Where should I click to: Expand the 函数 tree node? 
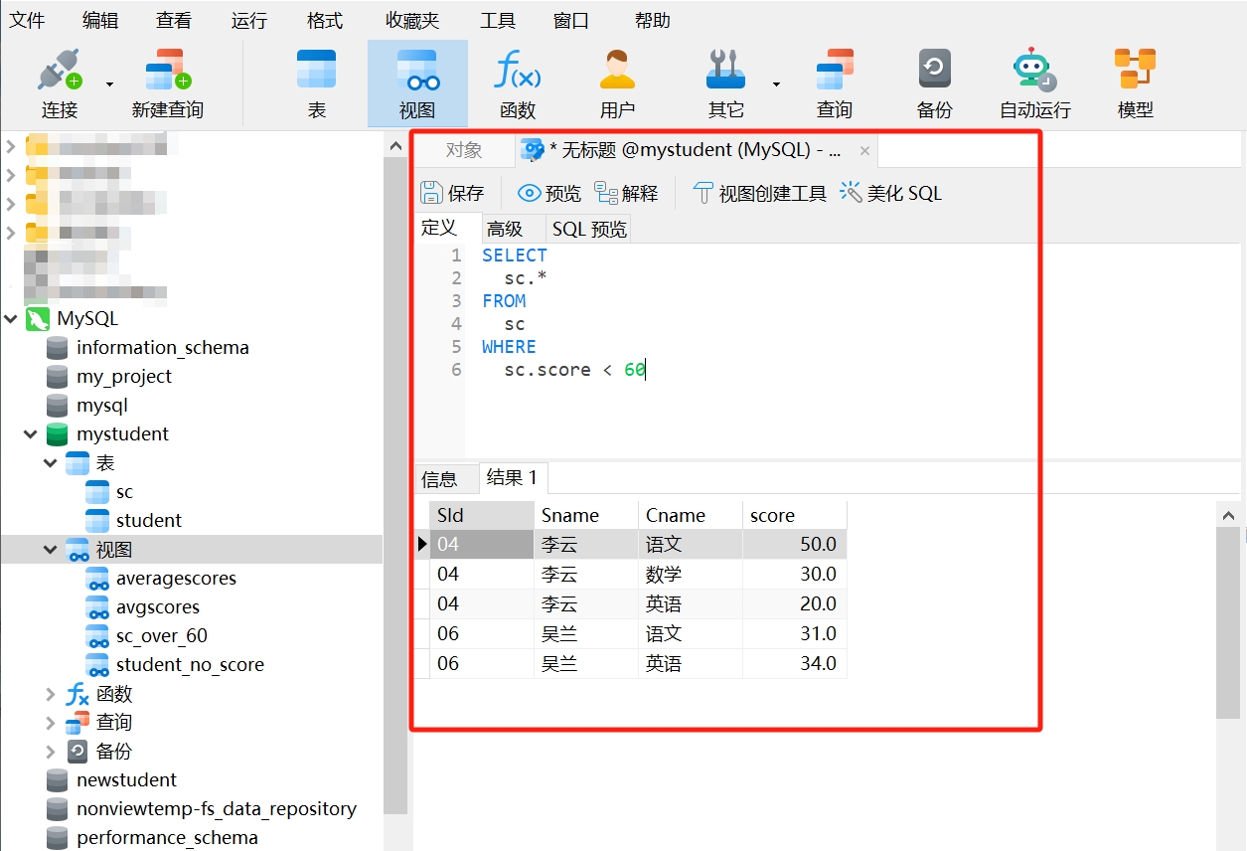51,694
